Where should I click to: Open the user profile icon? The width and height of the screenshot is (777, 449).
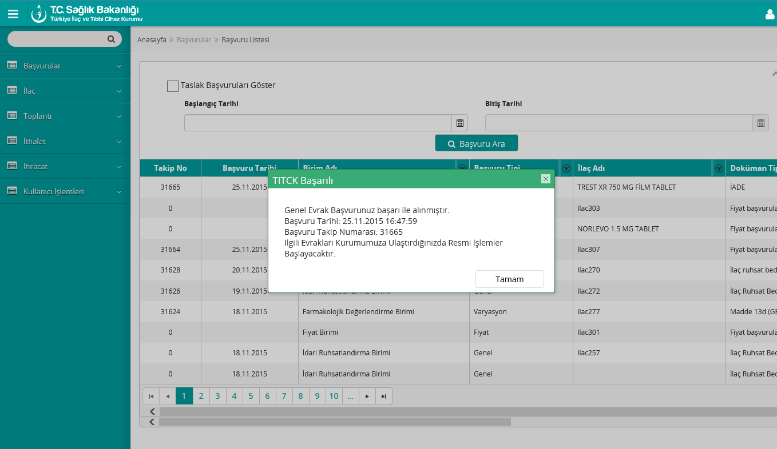coord(770,14)
